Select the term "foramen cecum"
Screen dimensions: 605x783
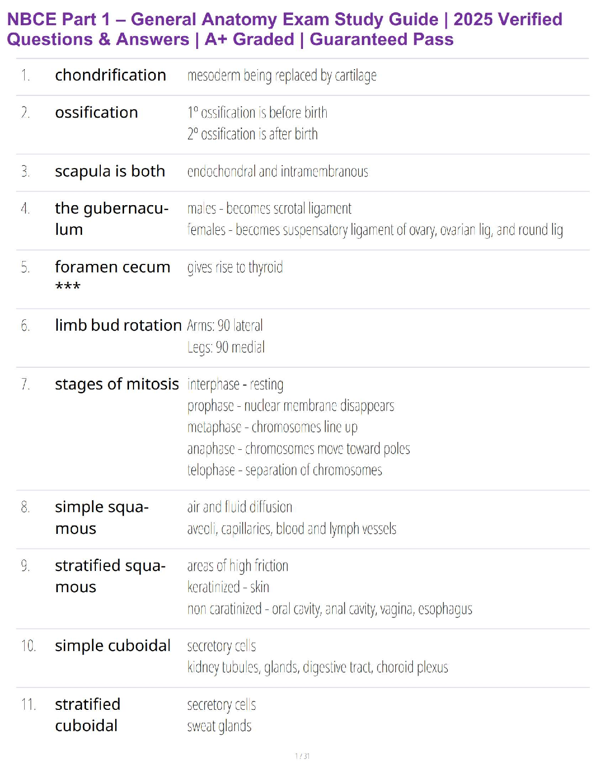click(112, 267)
